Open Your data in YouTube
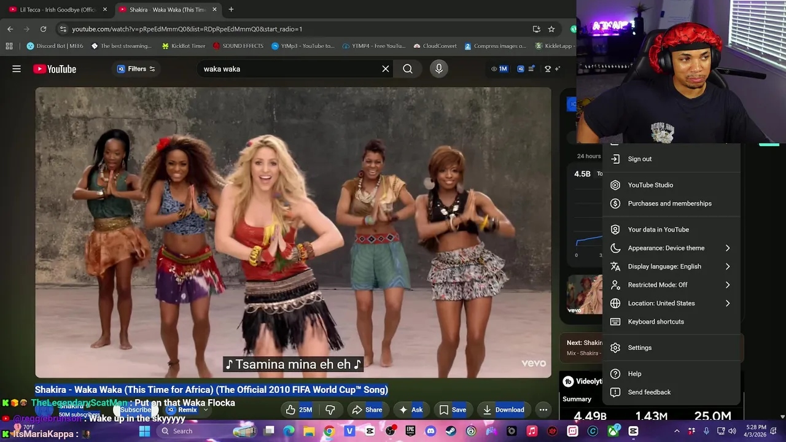786x442 pixels. click(671, 230)
